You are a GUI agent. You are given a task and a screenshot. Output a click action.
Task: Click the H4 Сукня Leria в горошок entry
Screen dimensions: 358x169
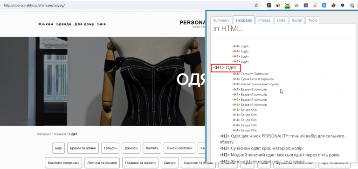[x=253, y=79]
